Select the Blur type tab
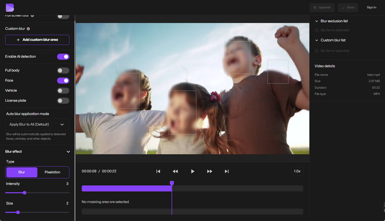385x221 pixels. [x=22, y=172]
